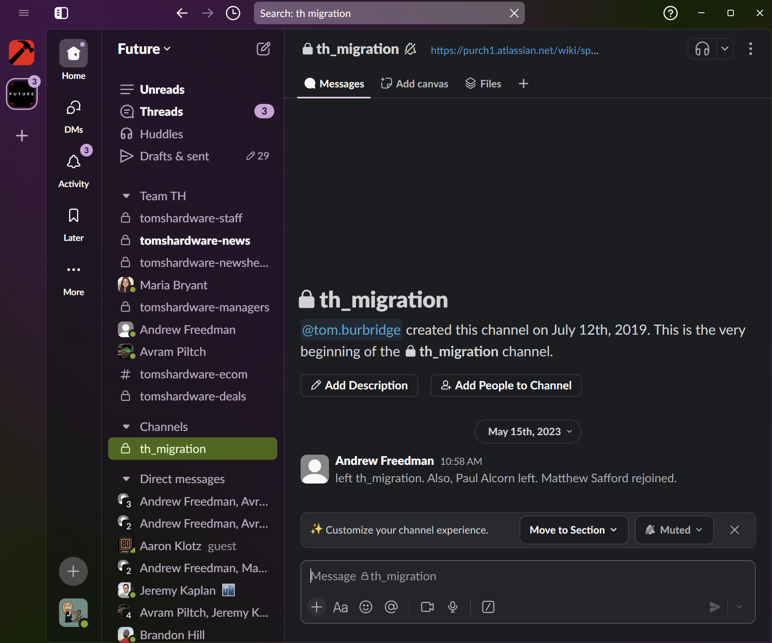Image resolution: width=772 pixels, height=643 pixels.
Task: Toggle text formatting Aa button
Action: pyautogui.click(x=340, y=607)
